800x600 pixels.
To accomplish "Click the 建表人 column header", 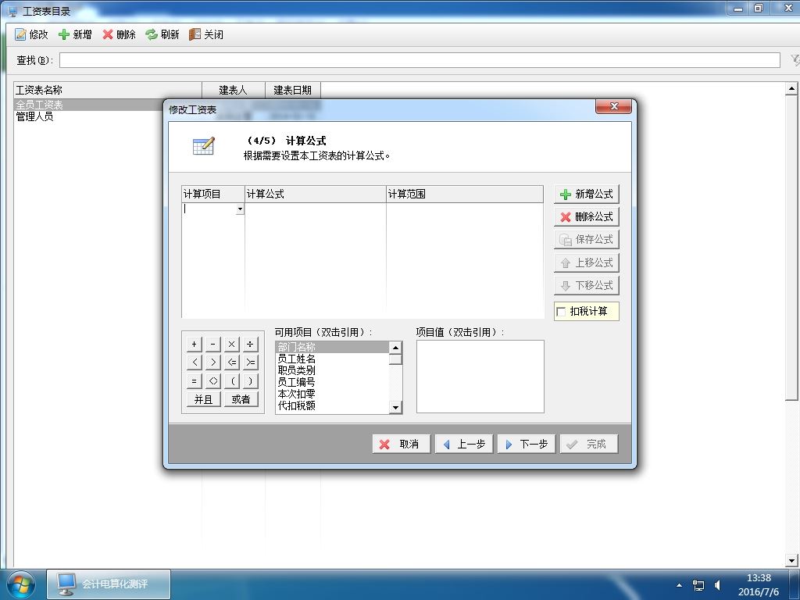I will tap(234, 91).
